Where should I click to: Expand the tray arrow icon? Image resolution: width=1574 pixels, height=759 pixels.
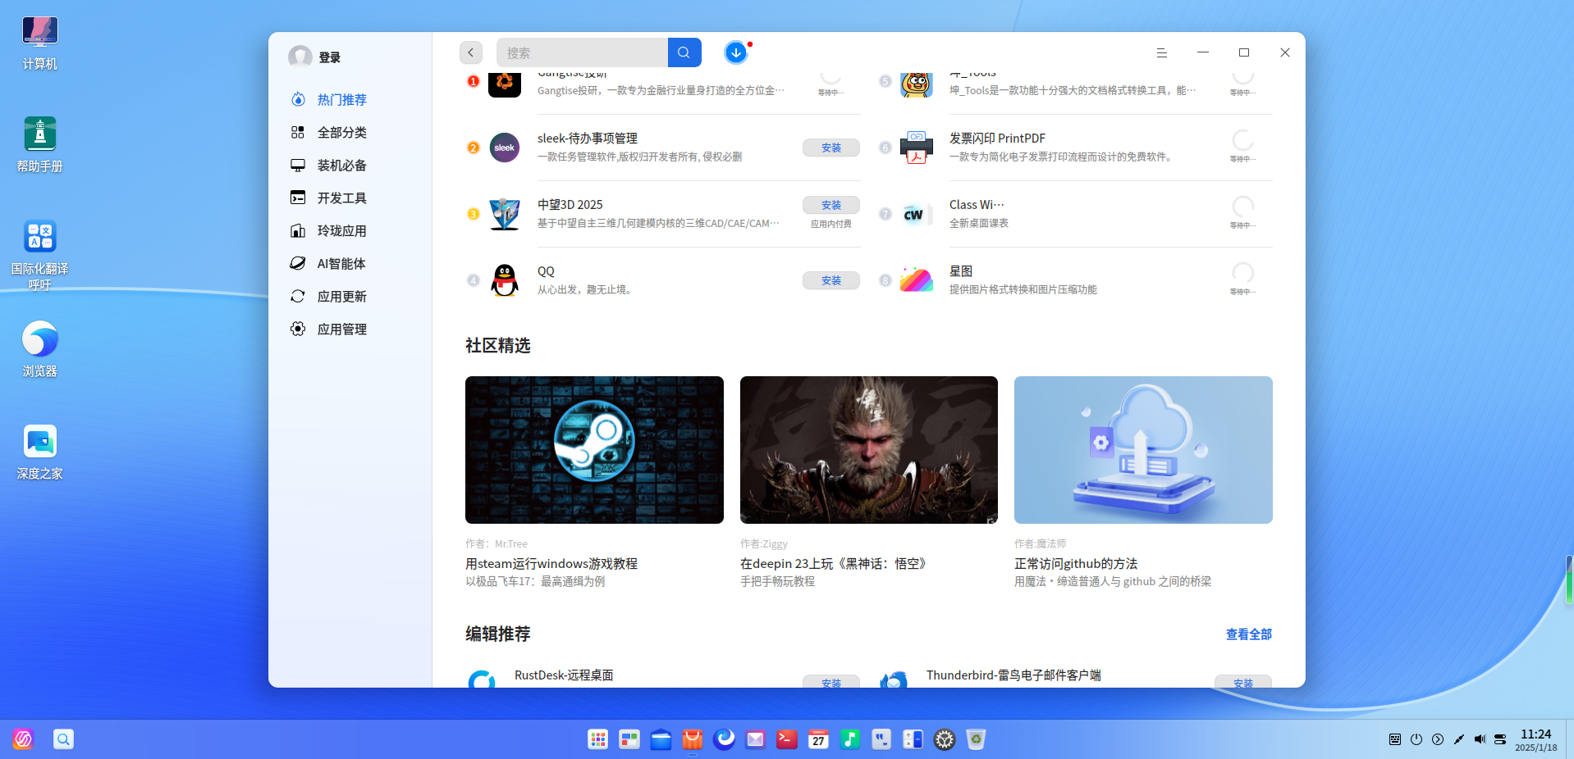coord(1438,739)
